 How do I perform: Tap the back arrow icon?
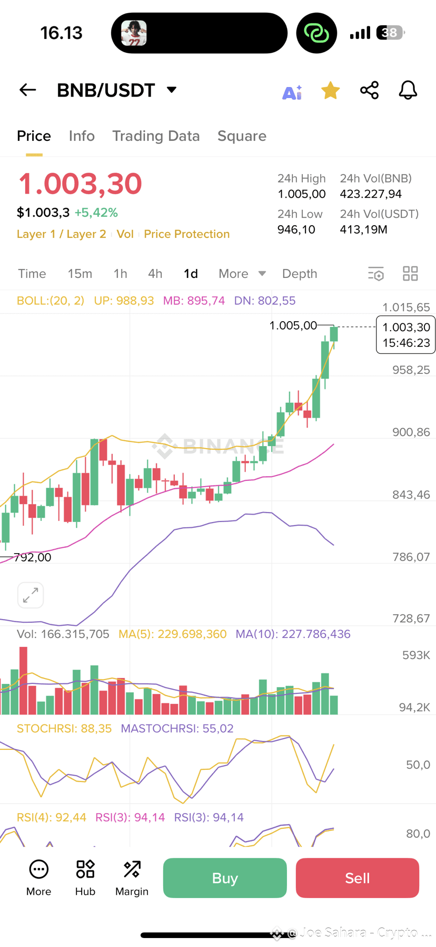click(27, 90)
